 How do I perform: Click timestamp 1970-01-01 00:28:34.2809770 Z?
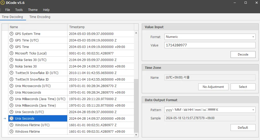click(x=93, y=86)
